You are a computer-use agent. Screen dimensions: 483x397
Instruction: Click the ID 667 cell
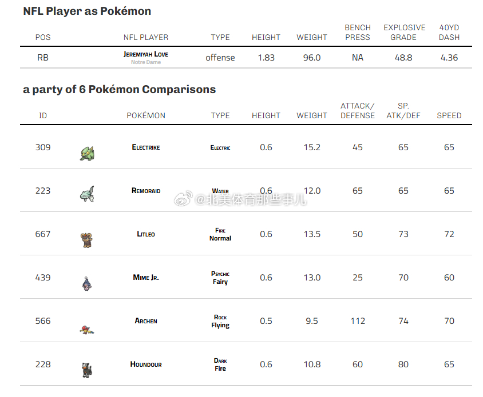[43, 234]
